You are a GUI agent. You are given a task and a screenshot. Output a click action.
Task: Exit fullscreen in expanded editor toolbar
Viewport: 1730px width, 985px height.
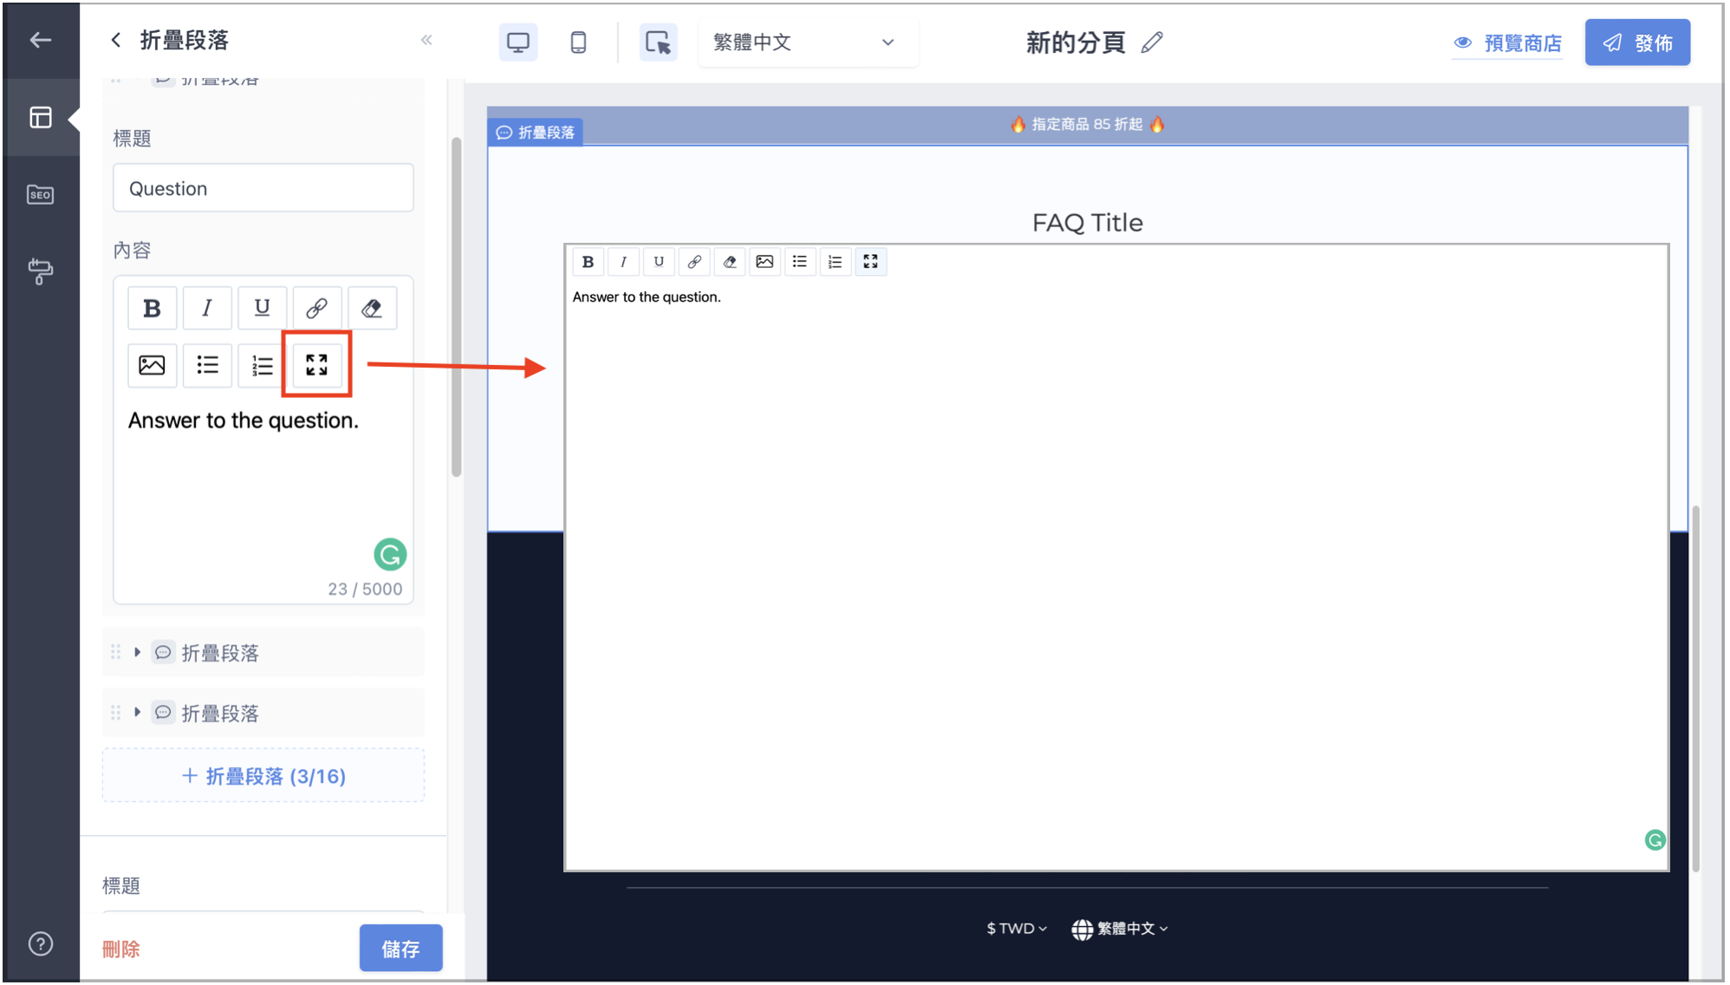click(x=871, y=262)
